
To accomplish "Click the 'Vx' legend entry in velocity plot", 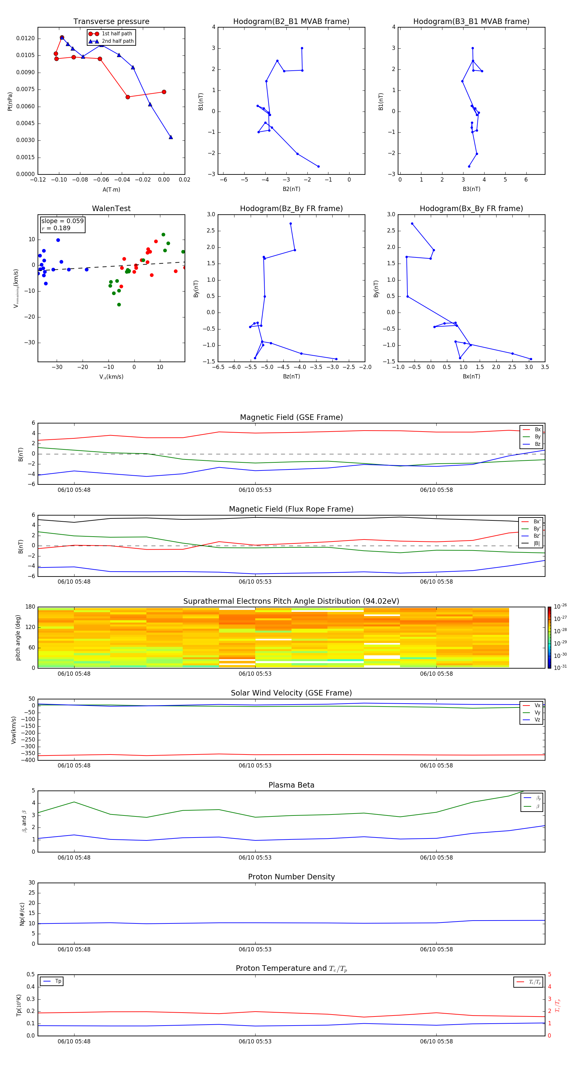I will coord(532,705).
